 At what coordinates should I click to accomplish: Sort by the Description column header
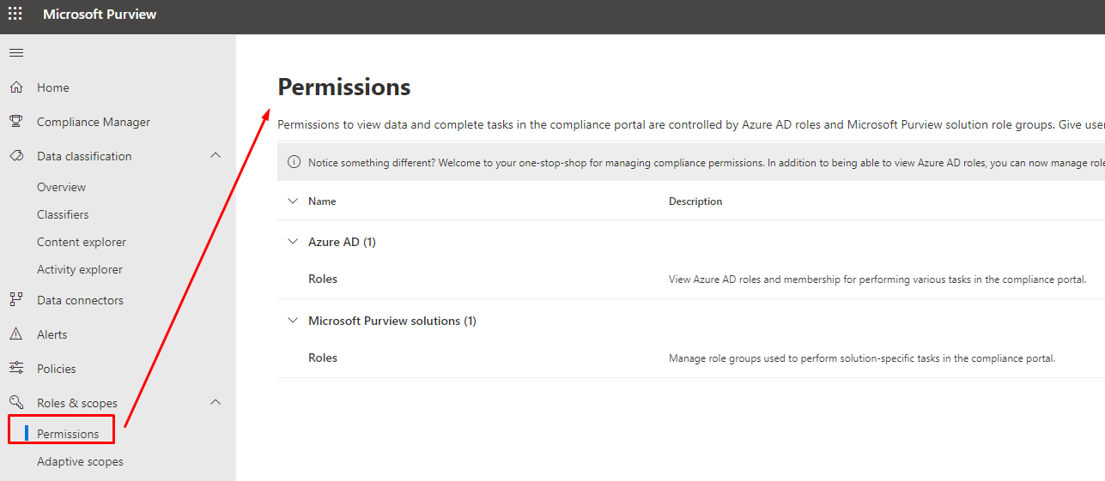(x=695, y=201)
